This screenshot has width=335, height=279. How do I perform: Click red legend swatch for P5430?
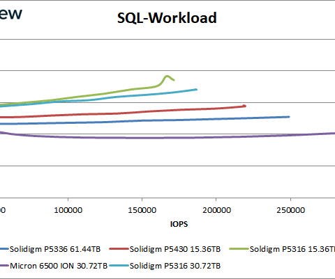pos(119,249)
